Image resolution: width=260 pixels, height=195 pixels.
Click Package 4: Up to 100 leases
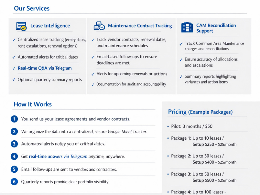(x=198, y=192)
